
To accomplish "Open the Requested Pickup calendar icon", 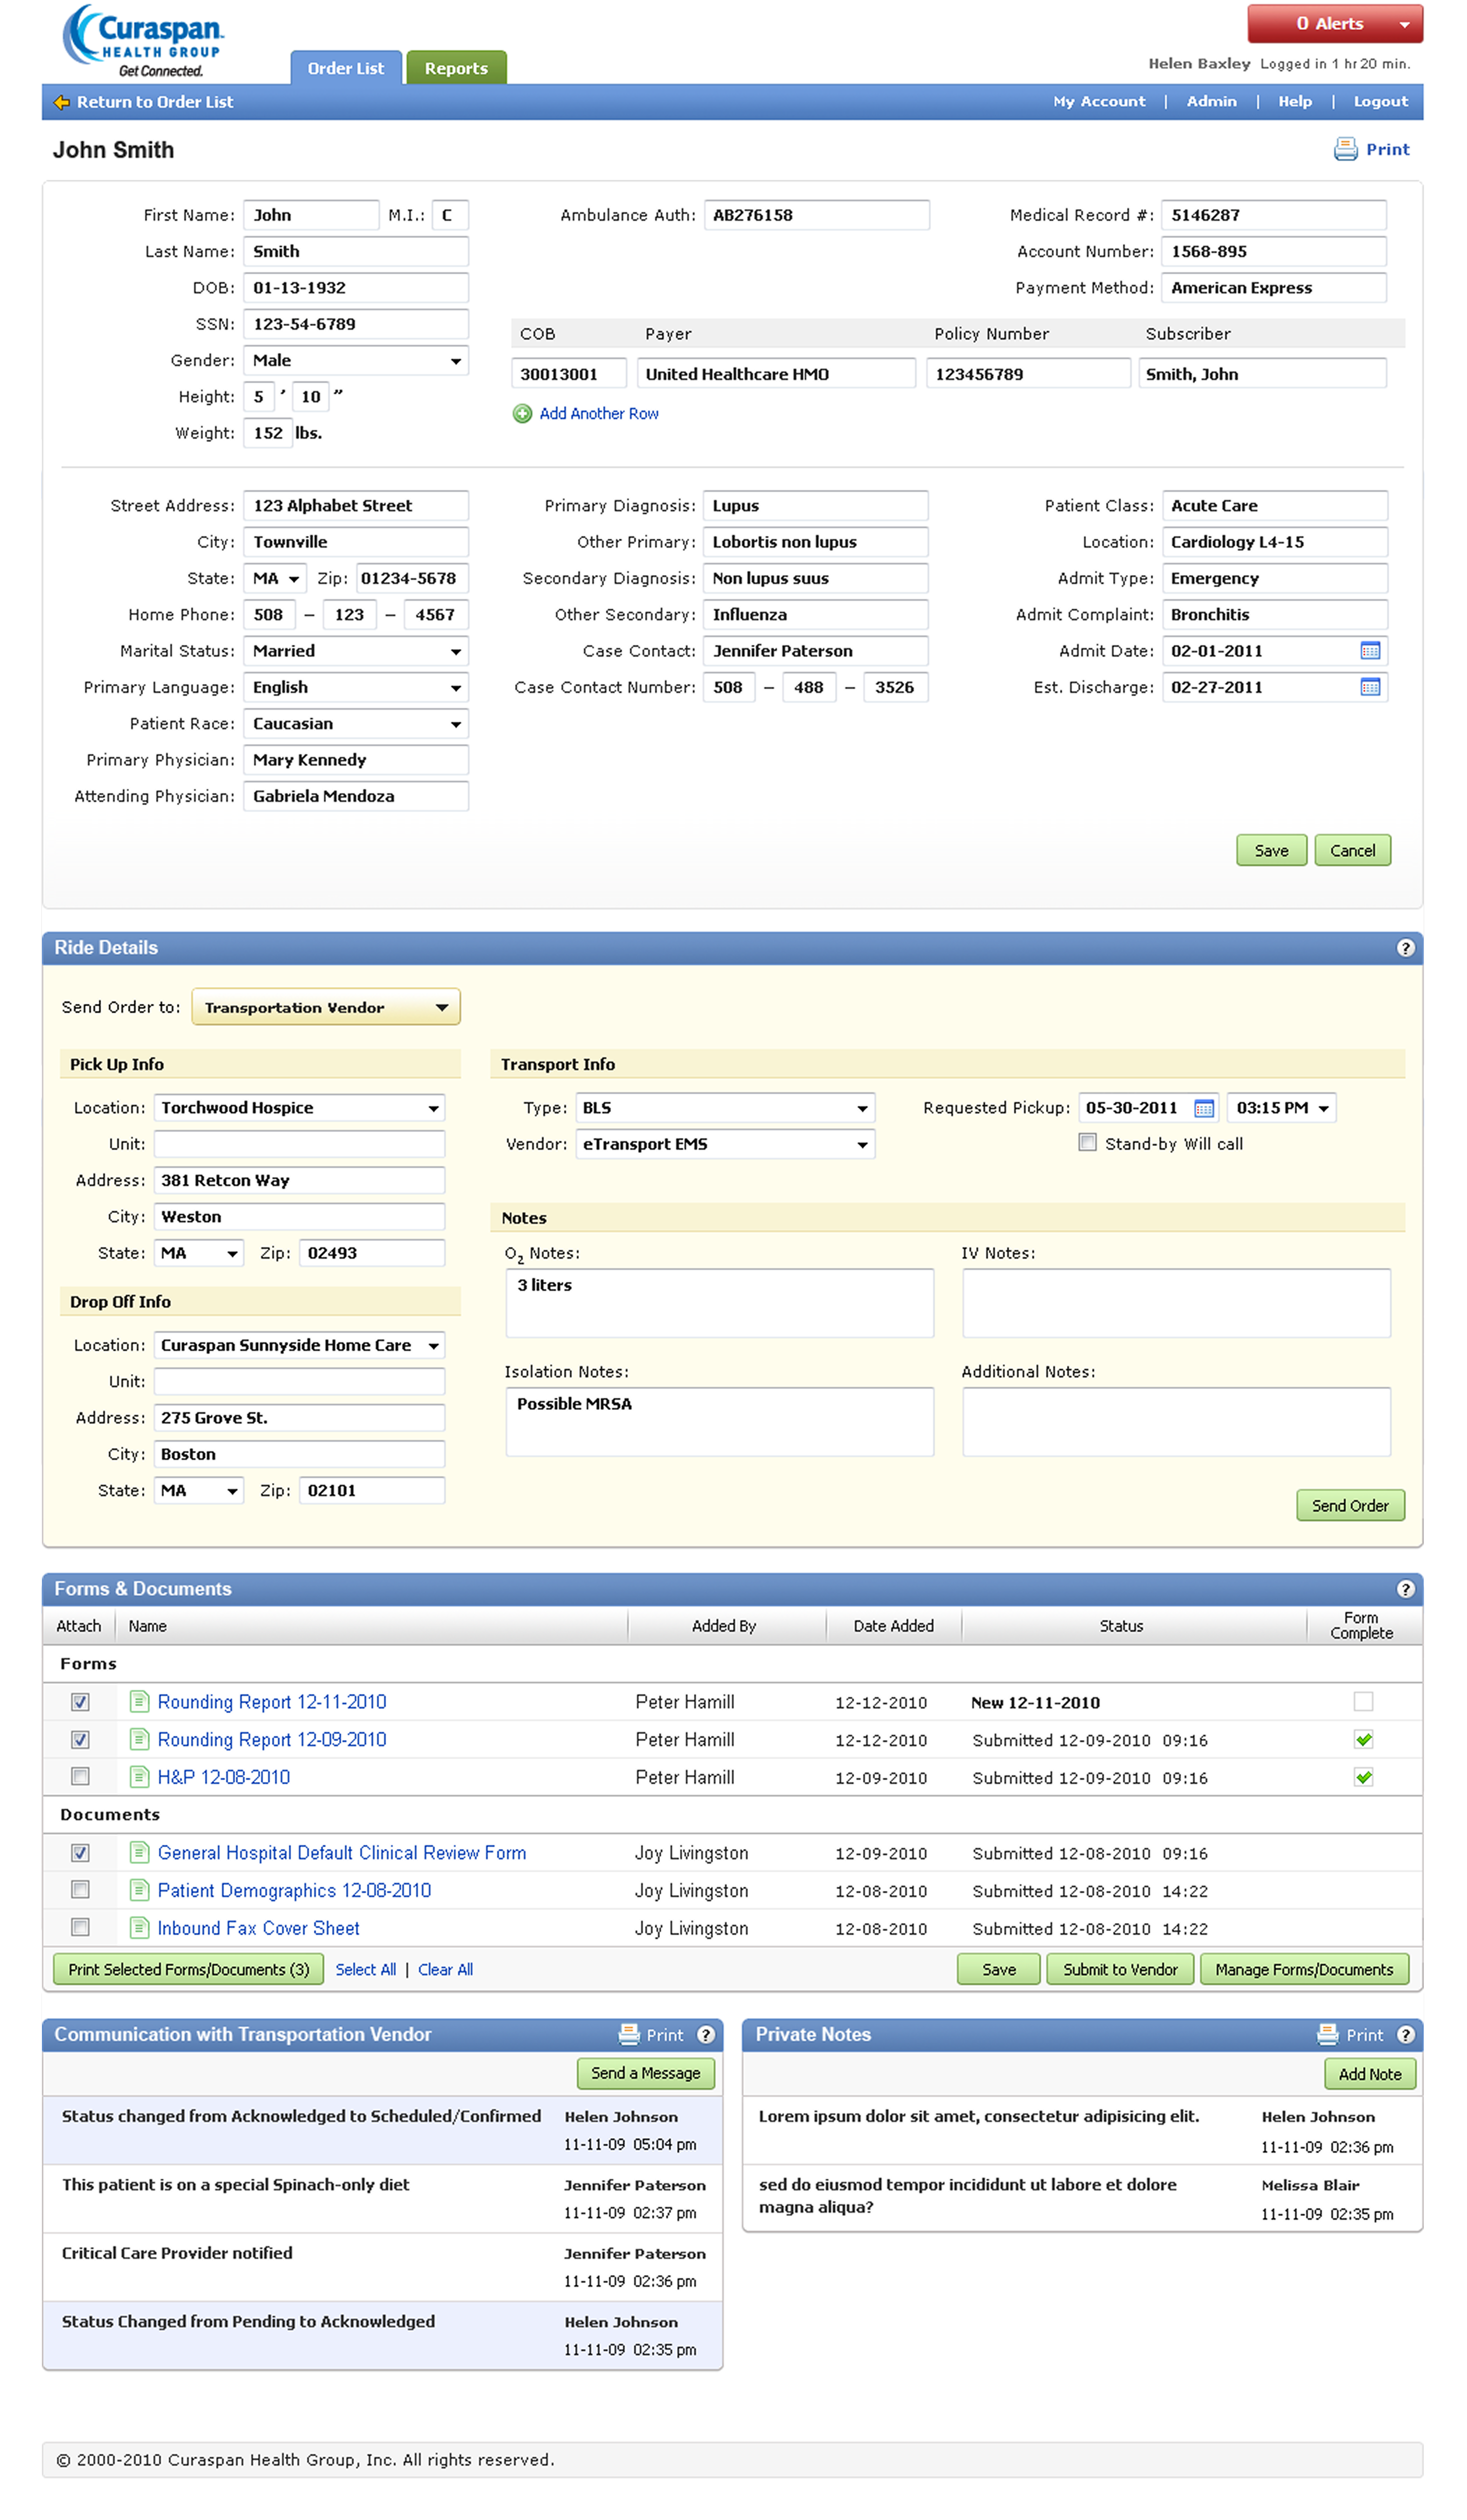I will click(x=1203, y=1108).
